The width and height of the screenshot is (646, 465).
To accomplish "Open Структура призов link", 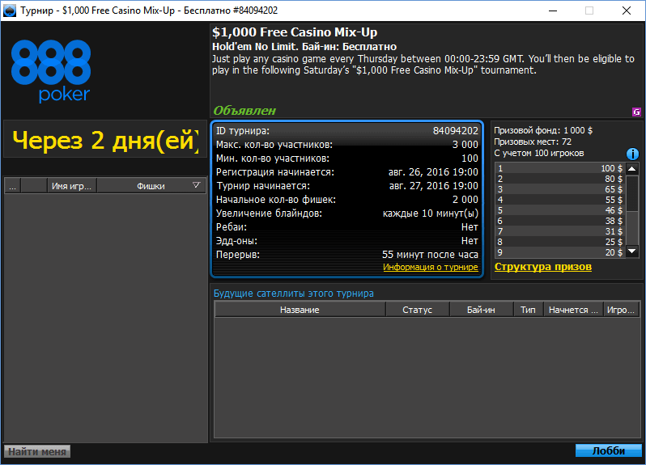I will click(543, 267).
